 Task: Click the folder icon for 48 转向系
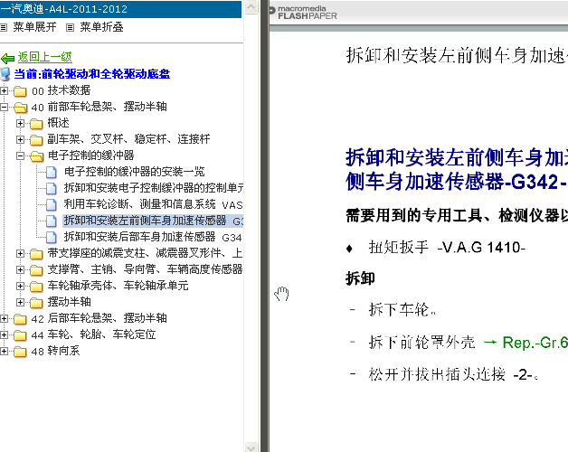pyautogui.click(x=20, y=352)
